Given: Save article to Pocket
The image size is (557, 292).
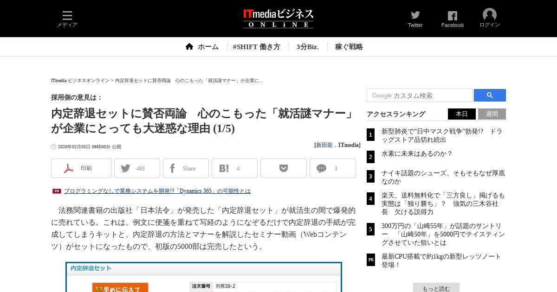Looking at the screenshot, I should [x=284, y=168].
